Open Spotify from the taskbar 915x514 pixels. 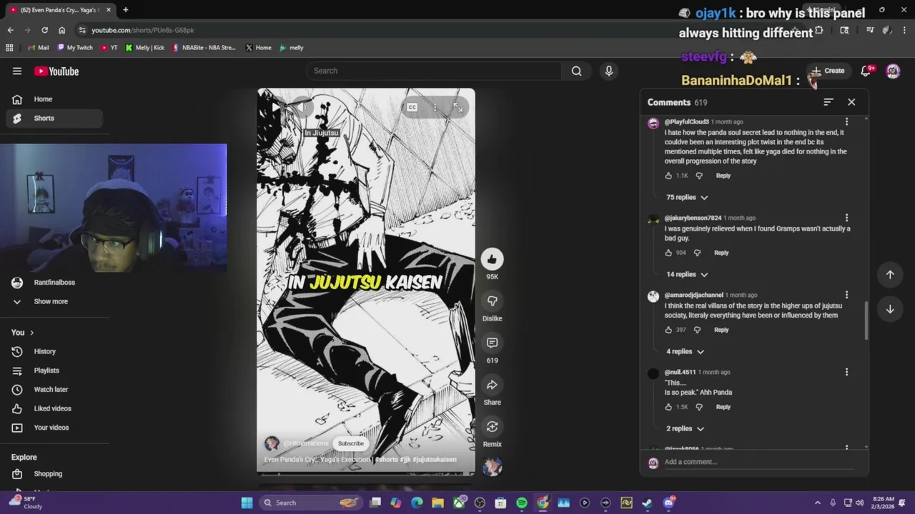coord(522,503)
